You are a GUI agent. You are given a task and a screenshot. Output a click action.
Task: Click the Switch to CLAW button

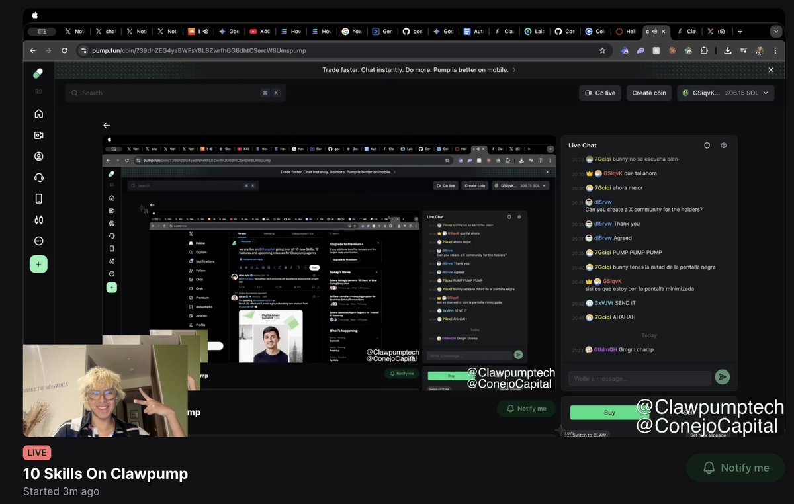588,435
